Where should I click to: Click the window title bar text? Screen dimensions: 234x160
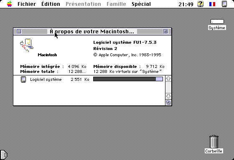point(92,32)
